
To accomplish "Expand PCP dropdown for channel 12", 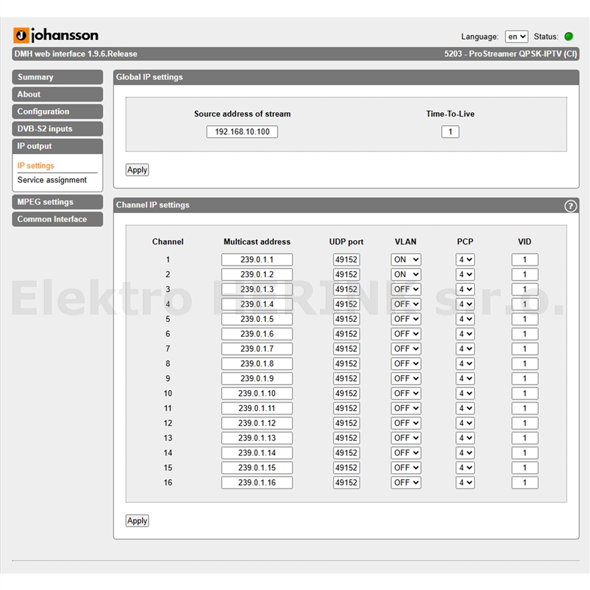I will pyautogui.click(x=465, y=423).
